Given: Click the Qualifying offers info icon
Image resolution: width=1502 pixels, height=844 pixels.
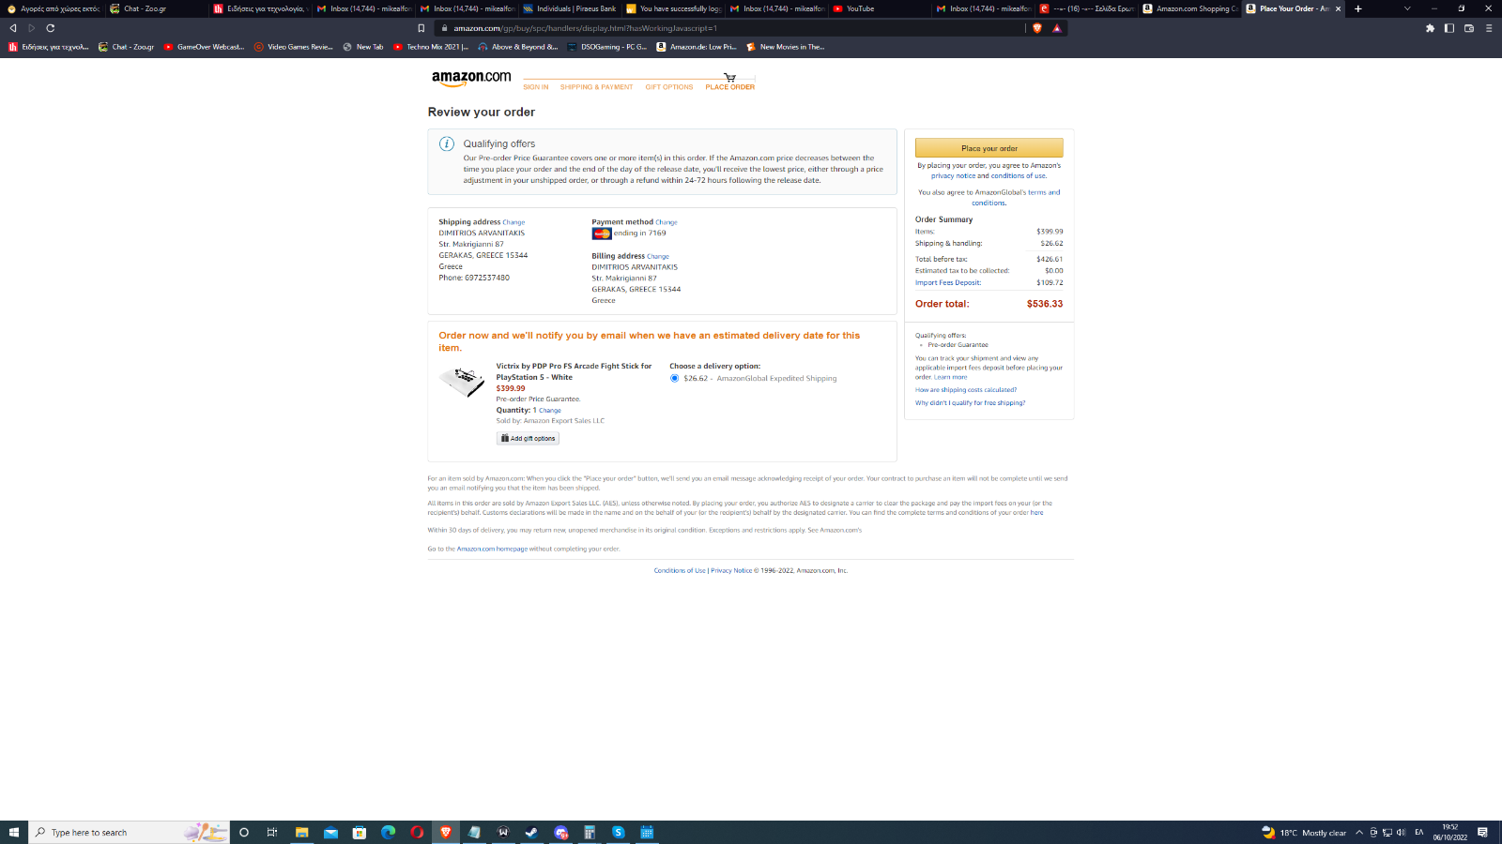Looking at the screenshot, I should pos(447,143).
